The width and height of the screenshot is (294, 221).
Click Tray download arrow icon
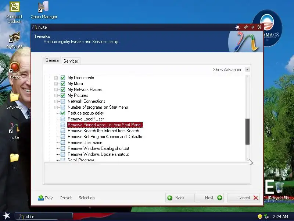(41, 198)
